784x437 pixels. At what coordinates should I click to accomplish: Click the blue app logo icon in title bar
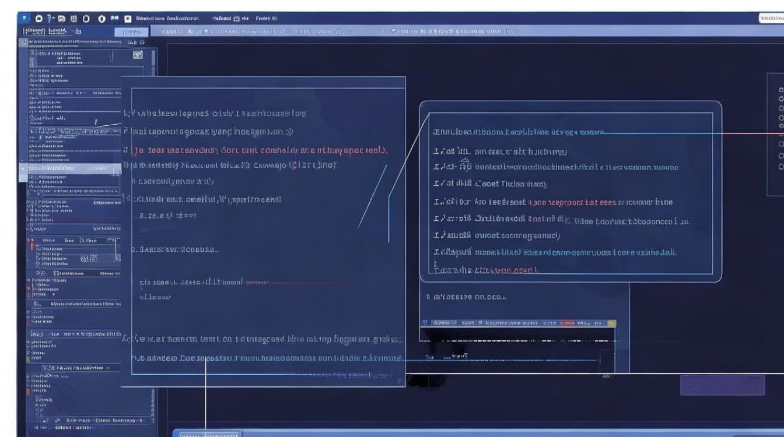coord(24,19)
